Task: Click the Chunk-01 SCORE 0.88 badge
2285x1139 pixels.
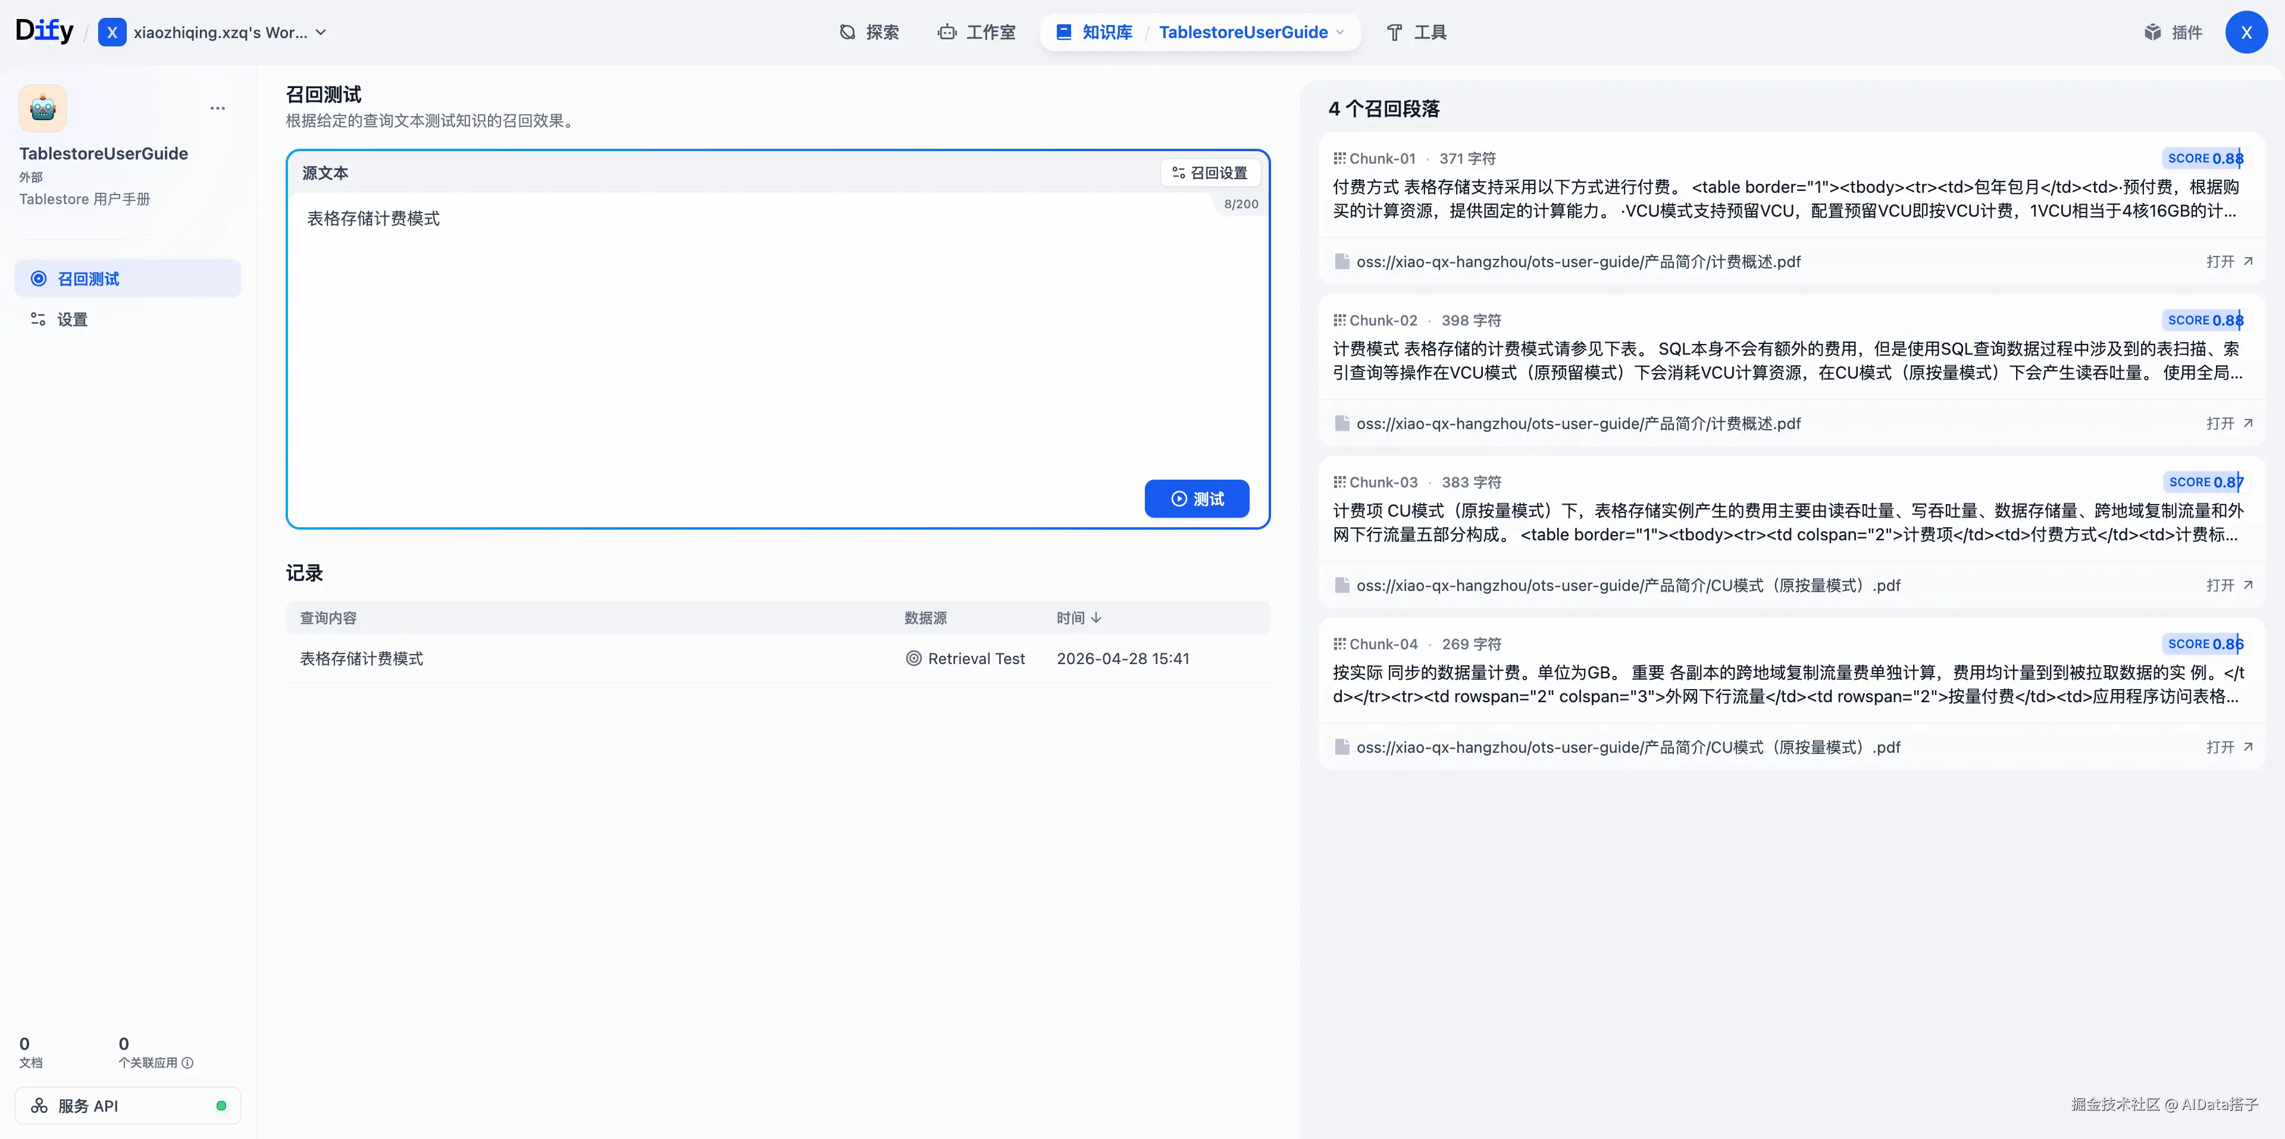Action: pos(2204,159)
